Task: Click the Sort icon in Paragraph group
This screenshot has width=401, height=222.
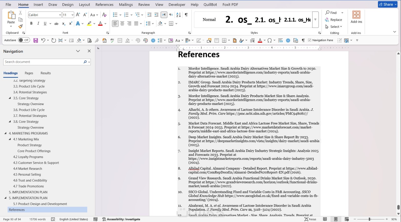Action: coord(178,15)
